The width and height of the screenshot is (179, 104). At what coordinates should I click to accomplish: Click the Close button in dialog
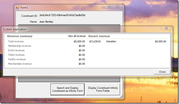[x=162, y=72]
